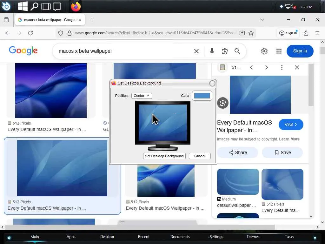View site security padlock information
This screenshot has width=325, height=244.
[x=70, y=33]
